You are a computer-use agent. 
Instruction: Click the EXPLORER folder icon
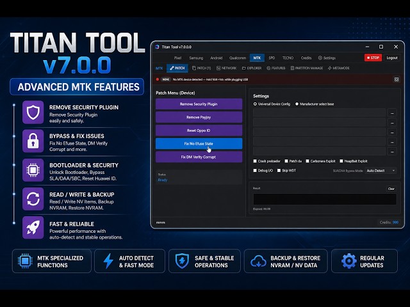point(243,68)
